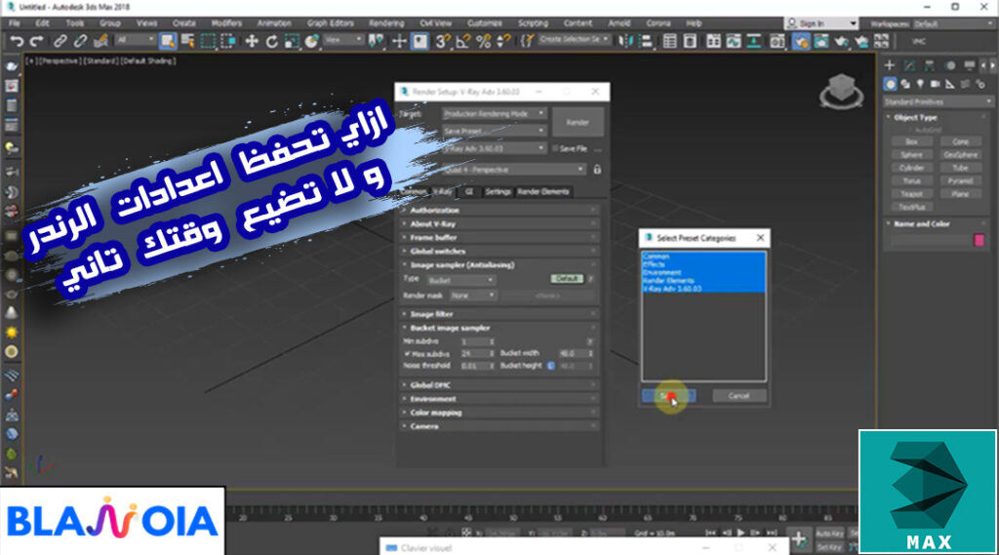This screenshot has width=999, height=555.
Task: Open the Scene Explorer toggle icon
Action: coord(669,41)
